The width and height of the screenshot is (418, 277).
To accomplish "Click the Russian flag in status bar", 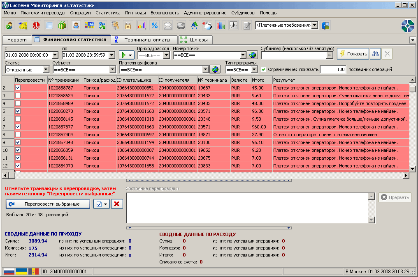I will click(x=9, y=272).
